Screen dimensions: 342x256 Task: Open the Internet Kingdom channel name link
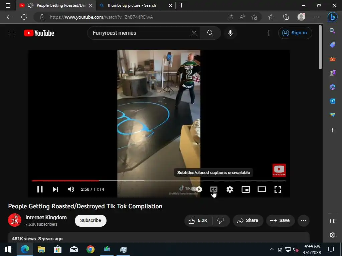(x=46, y=217)
